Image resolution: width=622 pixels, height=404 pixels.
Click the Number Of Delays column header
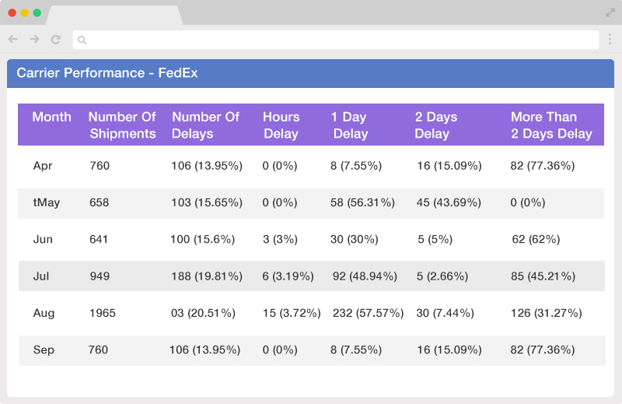tap(205, 125)
